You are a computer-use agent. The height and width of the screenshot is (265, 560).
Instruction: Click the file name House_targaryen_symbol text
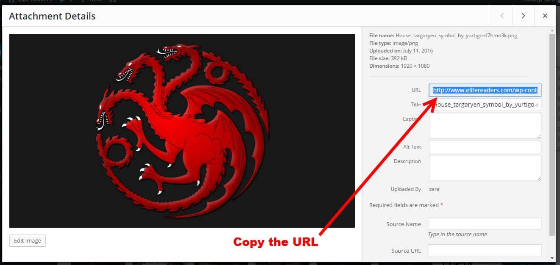coord(456,36)
